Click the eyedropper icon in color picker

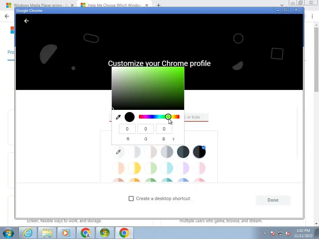[118, 117]
